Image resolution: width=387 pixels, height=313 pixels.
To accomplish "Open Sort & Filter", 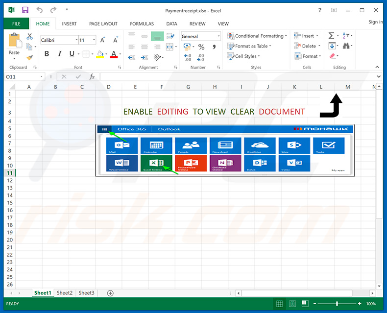I will point(345,36).
